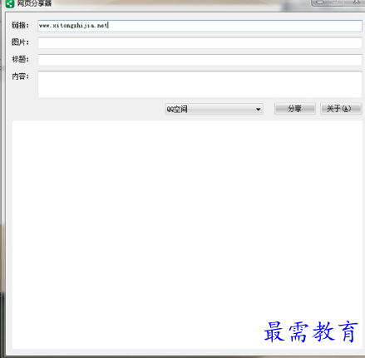Open the QQ空间 platform dropdown

pyautogui.click(x=214, y=109)
